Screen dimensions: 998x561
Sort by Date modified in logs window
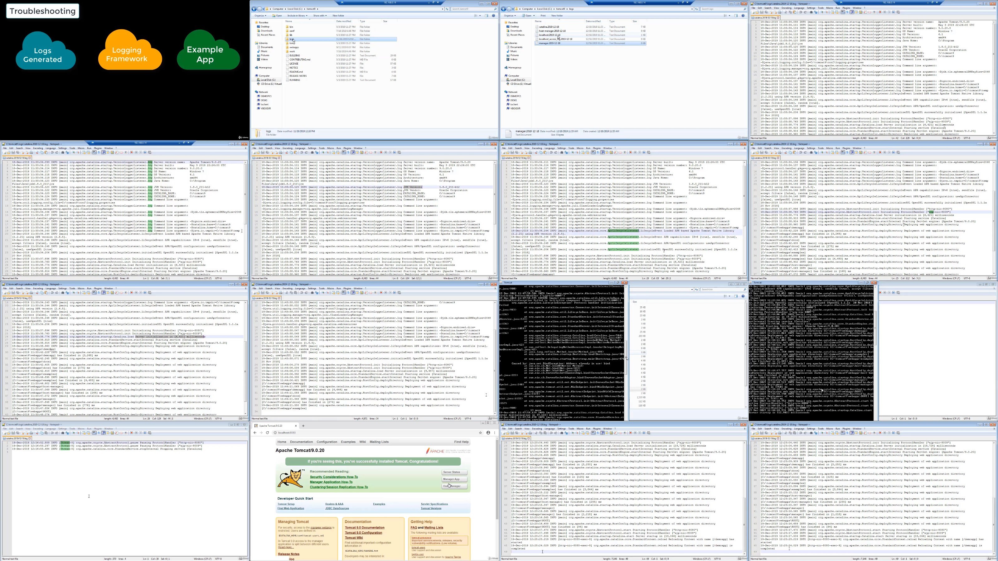point(593,21)
